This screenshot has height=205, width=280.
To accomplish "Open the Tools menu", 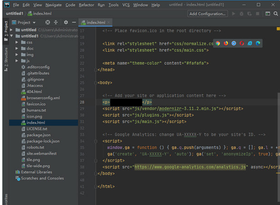I will click(x=114, y=5).
